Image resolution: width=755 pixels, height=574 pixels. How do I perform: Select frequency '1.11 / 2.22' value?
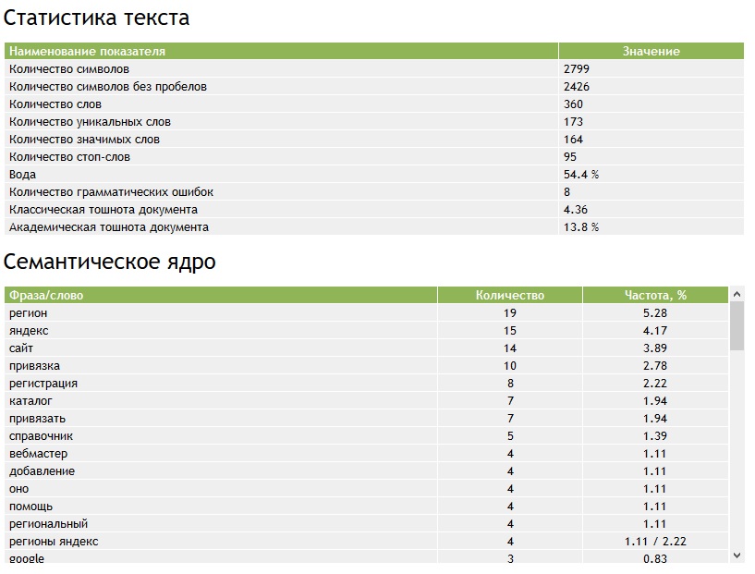655,542
